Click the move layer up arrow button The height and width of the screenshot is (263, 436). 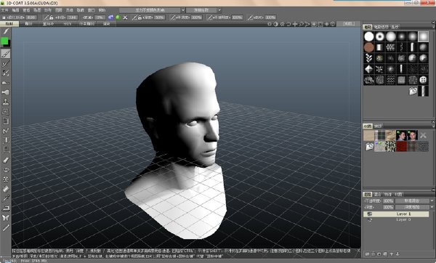click(x=392, y=254)
